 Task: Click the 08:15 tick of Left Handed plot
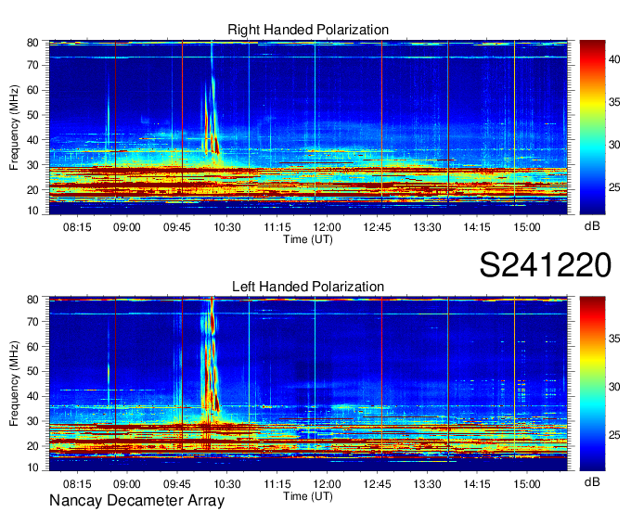[77, 484]
